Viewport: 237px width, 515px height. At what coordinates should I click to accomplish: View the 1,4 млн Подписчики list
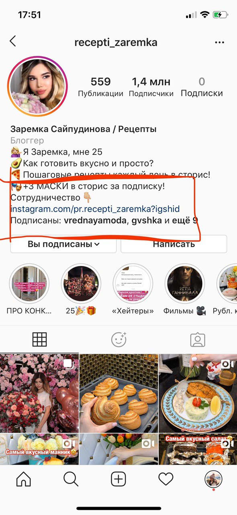151,87
